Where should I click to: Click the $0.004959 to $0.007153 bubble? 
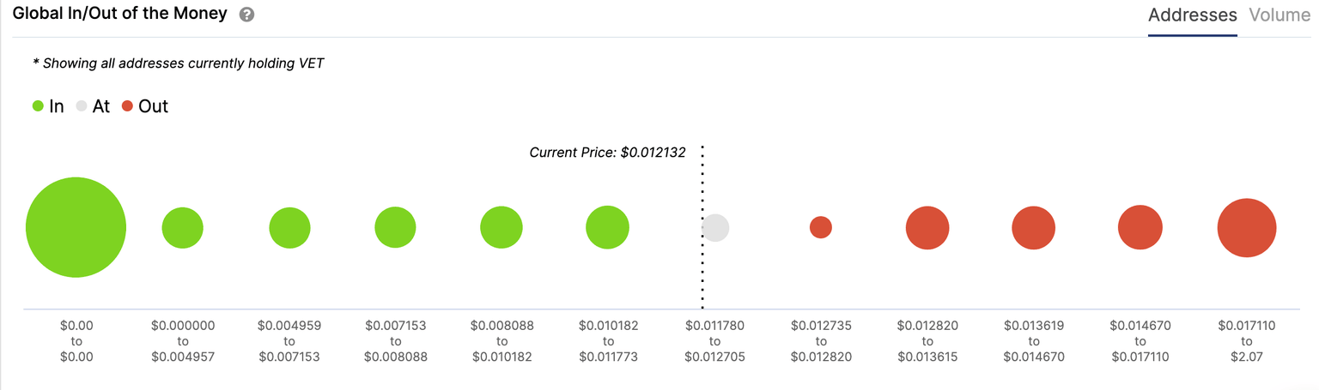click(x=289, y=228)
